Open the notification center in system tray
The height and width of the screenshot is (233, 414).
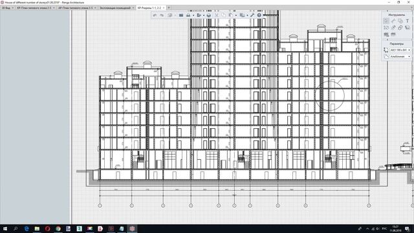[408, 228]
